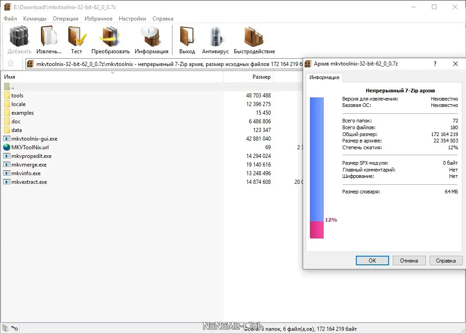Click the 42 881 040 size value
This screenshot has height=334, width=466.
point(258,138)
